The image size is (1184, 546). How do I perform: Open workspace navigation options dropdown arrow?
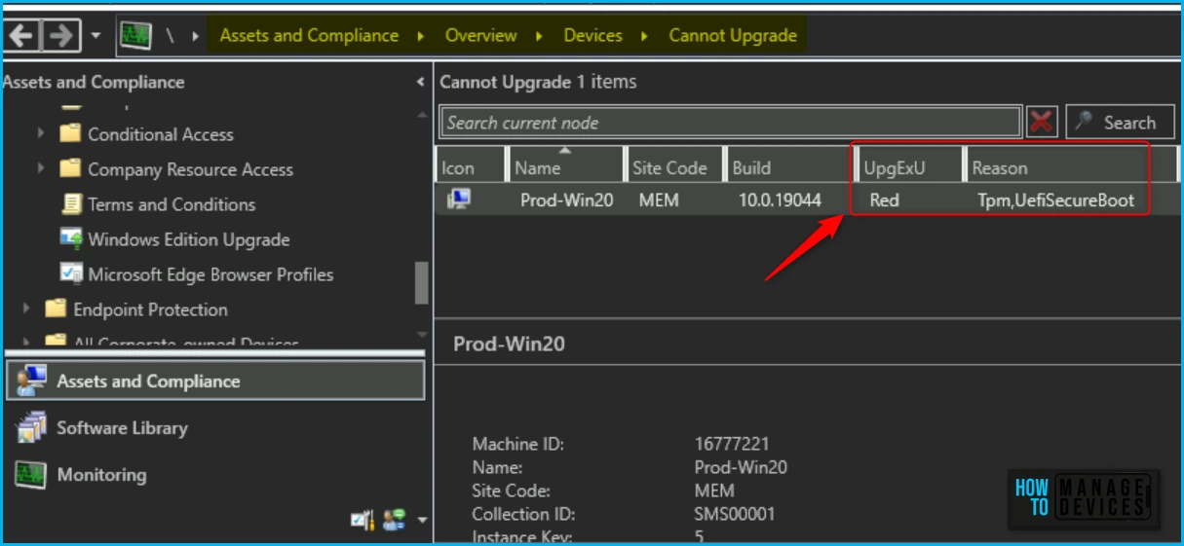[422, 521]
